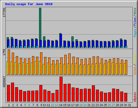The height and width of the screenshot is (108, 138).
Task: Click day 30 on the x-axis
Action: click(x=125, y=105)
